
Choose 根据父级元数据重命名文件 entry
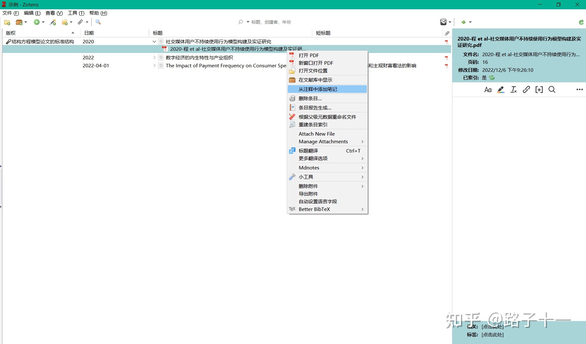[327, 117]
